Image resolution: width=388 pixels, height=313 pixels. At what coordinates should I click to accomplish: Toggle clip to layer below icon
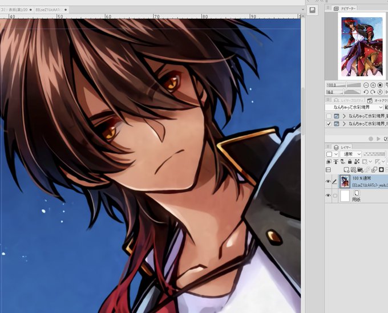tap(329, 162)
